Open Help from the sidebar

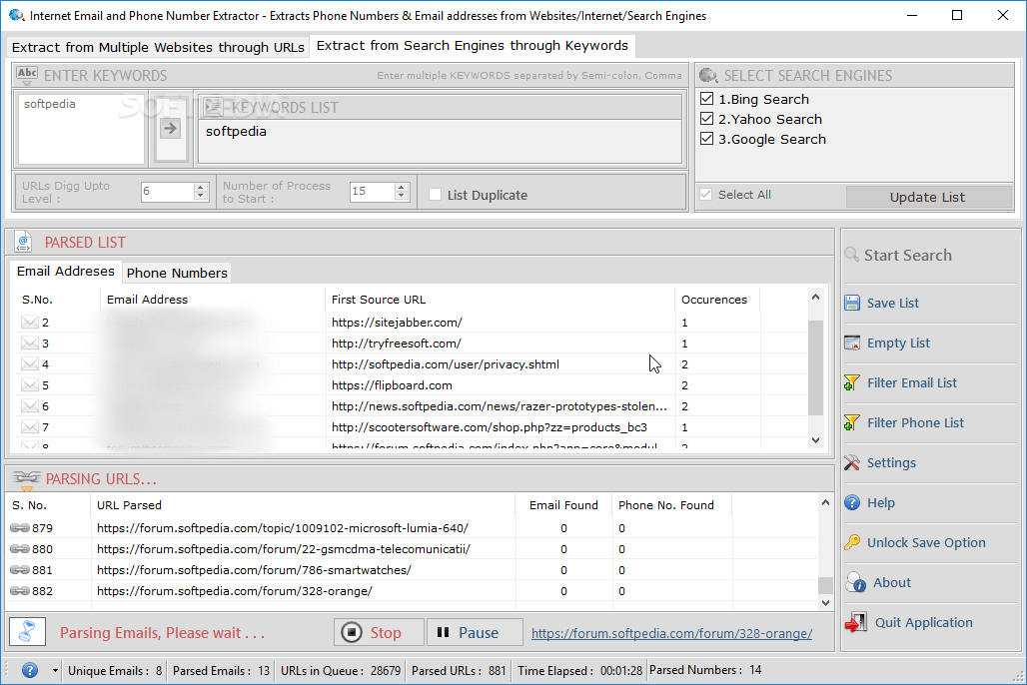click(853, 502)
